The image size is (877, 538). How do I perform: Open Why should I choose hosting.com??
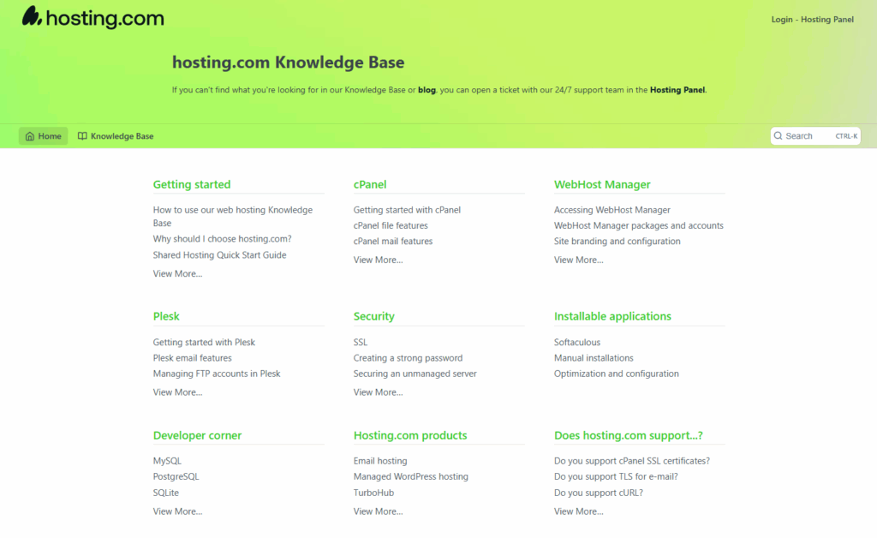click(222, 239)
